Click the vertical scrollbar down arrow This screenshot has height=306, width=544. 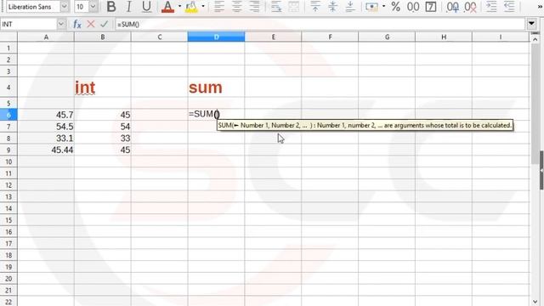tap(535, 301)
